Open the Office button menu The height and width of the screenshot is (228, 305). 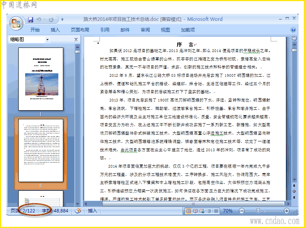click(16, 24)
